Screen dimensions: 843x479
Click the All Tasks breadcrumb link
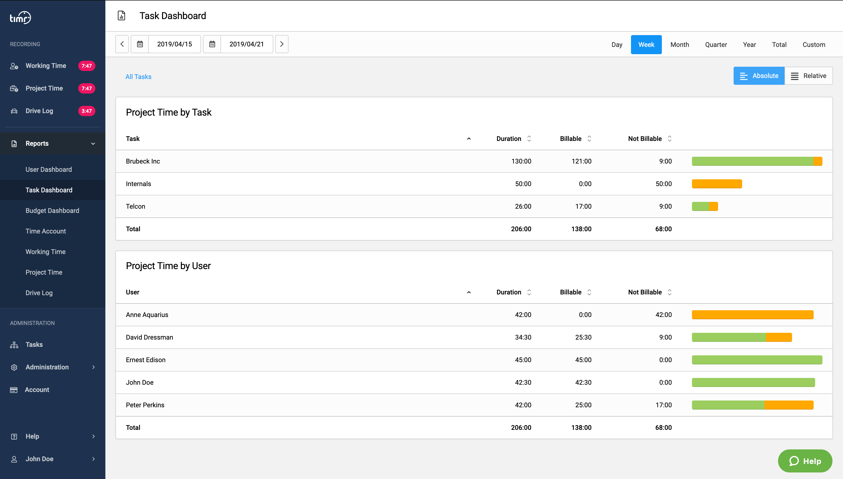(138, 77)
